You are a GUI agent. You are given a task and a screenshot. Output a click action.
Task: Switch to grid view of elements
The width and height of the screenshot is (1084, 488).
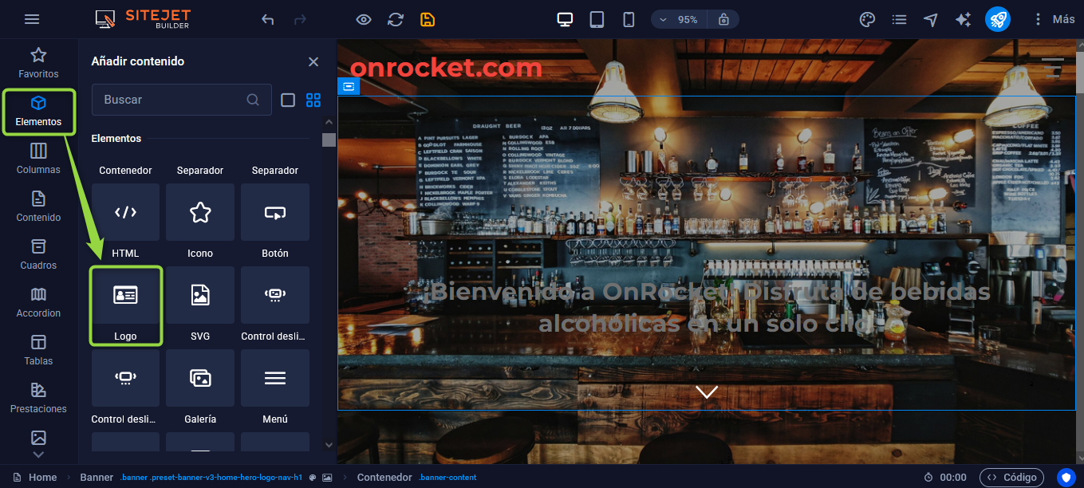click(313, 100)
